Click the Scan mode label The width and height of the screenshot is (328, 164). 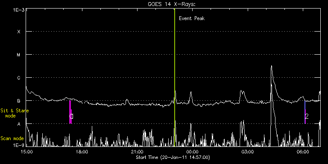[x=12, y=138]
